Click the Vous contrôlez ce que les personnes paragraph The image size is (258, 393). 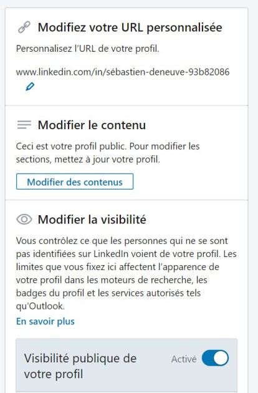click(127, 273)
